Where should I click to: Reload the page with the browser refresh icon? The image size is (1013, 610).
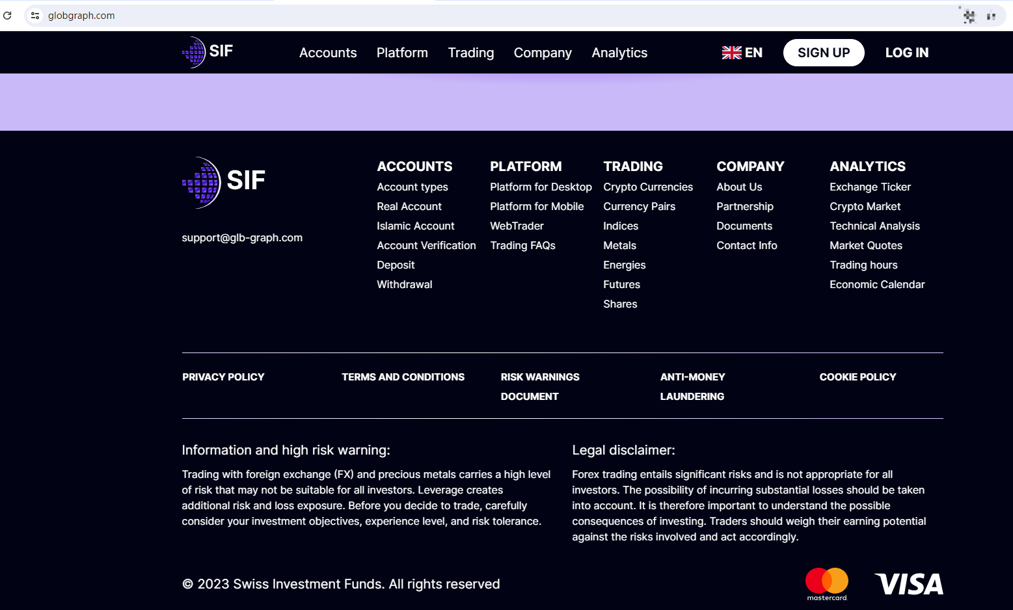coord(8,16)
